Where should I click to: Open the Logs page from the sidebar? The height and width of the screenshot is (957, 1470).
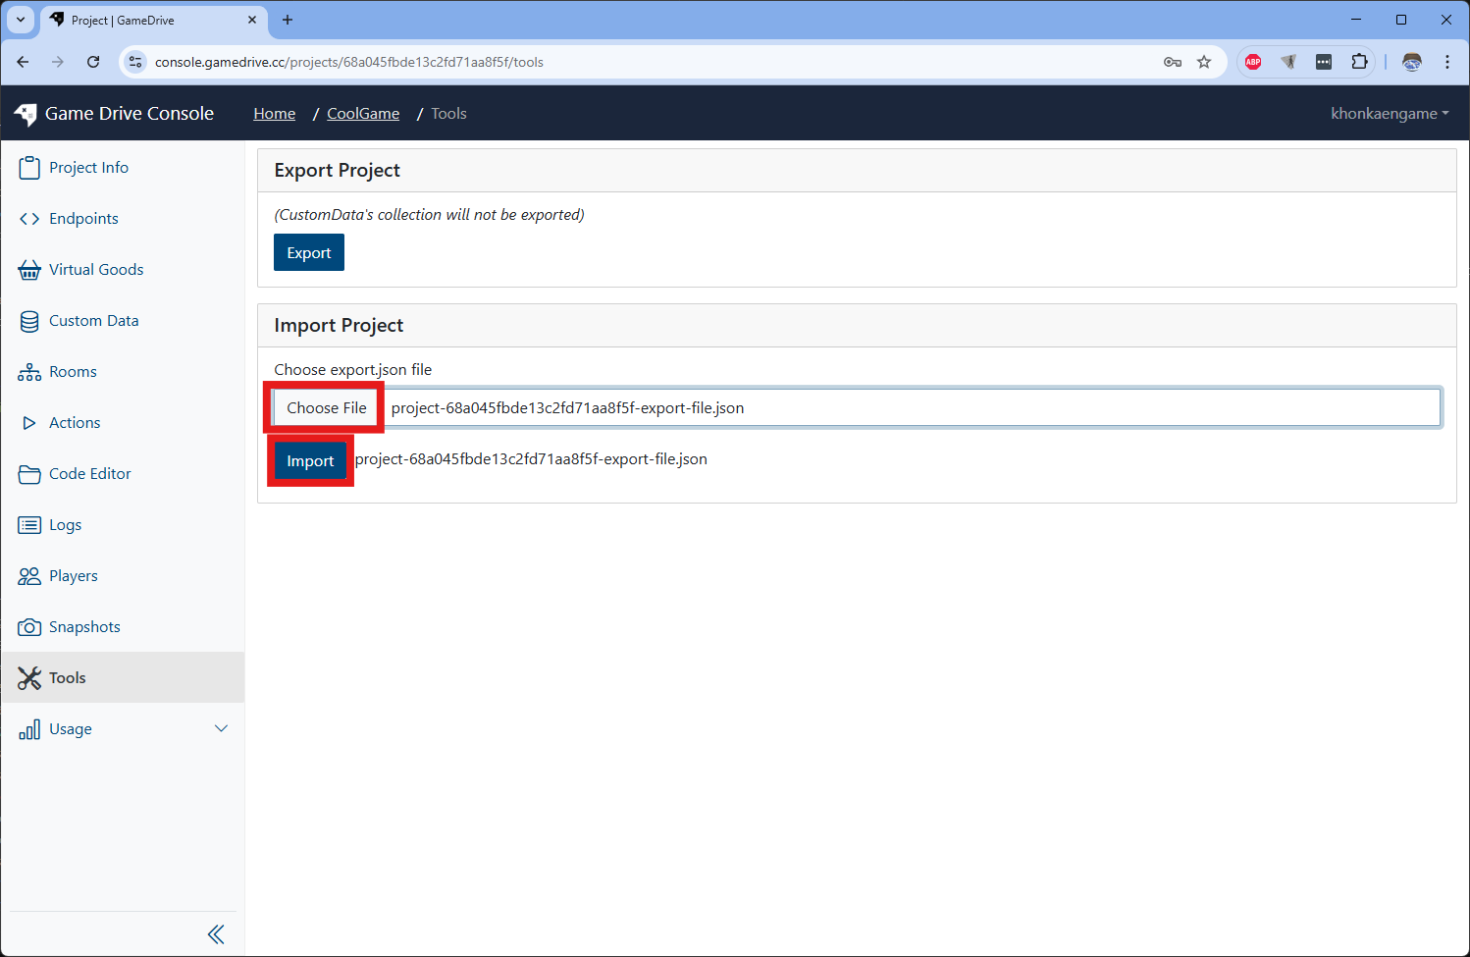click(x=29, y=524)
